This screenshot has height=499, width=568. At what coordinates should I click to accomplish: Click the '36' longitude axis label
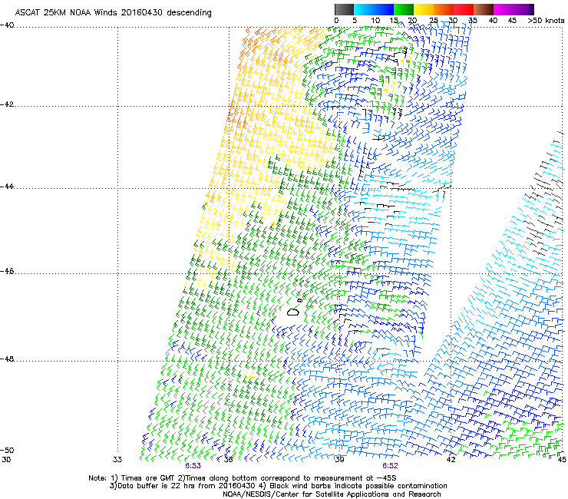[x=228, y=460]
